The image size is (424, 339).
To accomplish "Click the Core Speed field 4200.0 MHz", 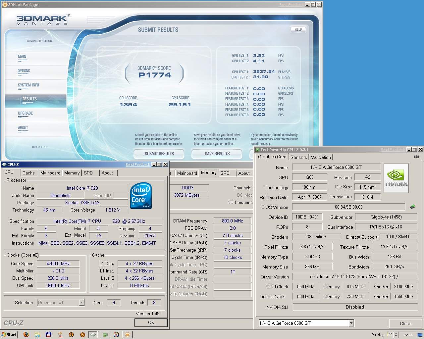I will tap(58, 264).
